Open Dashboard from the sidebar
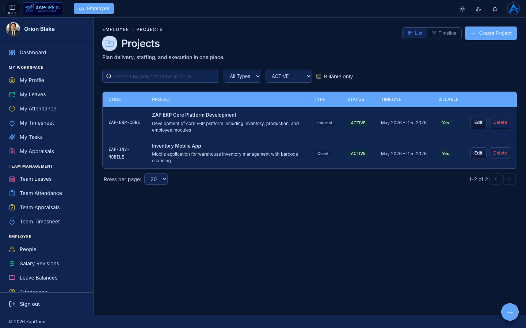 tap(46, 52)
